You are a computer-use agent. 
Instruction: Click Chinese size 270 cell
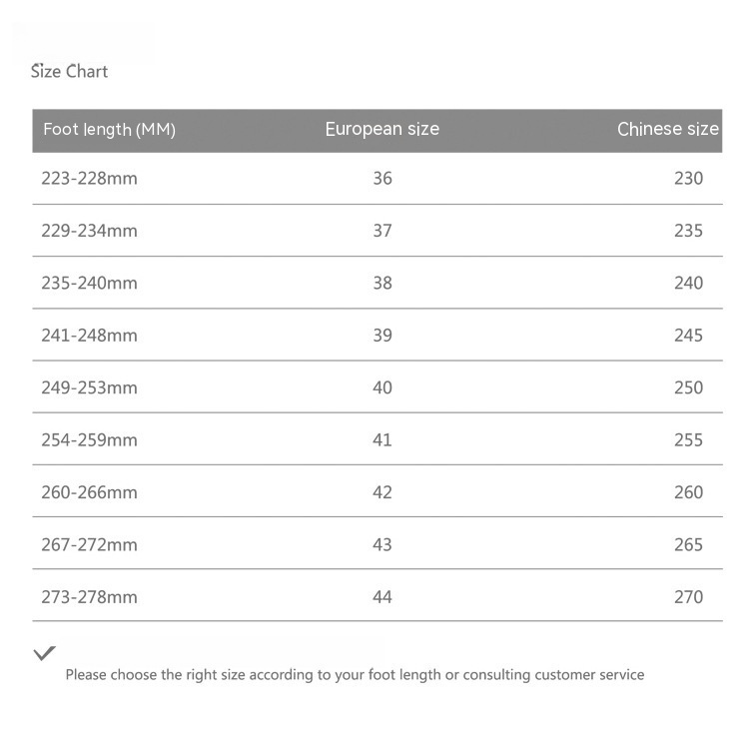(x=688, y=597)
